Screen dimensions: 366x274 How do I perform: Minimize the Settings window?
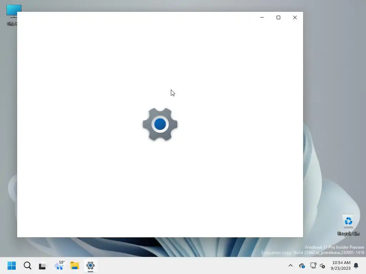click(x=262, y=17)
